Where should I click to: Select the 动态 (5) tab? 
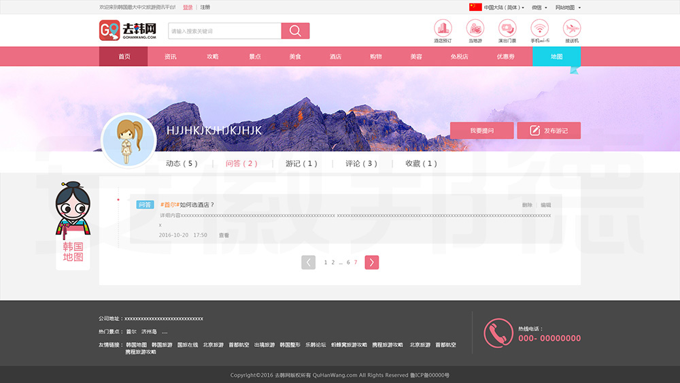tap(182, 163)
